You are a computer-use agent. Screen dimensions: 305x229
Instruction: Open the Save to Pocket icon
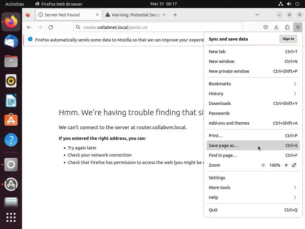pos(266,27)
